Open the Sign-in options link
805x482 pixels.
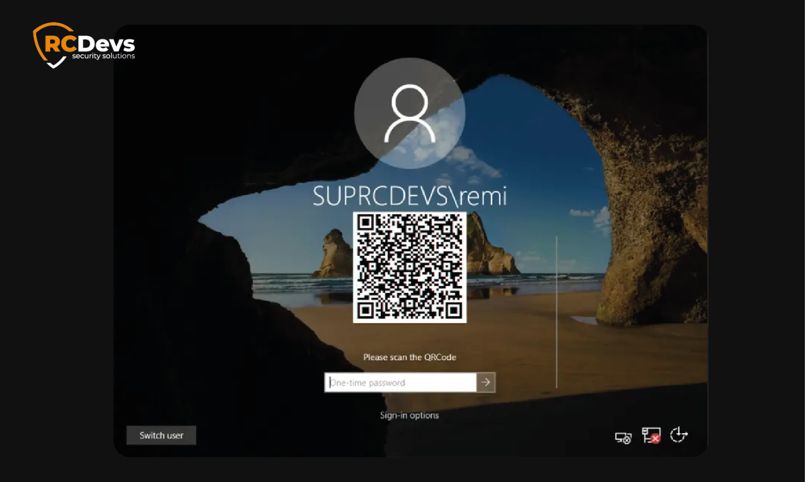[409, 415]
